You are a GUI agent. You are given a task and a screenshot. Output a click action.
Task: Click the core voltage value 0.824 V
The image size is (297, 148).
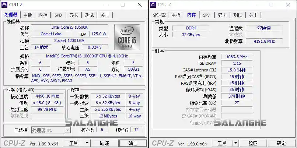[95, 47]
